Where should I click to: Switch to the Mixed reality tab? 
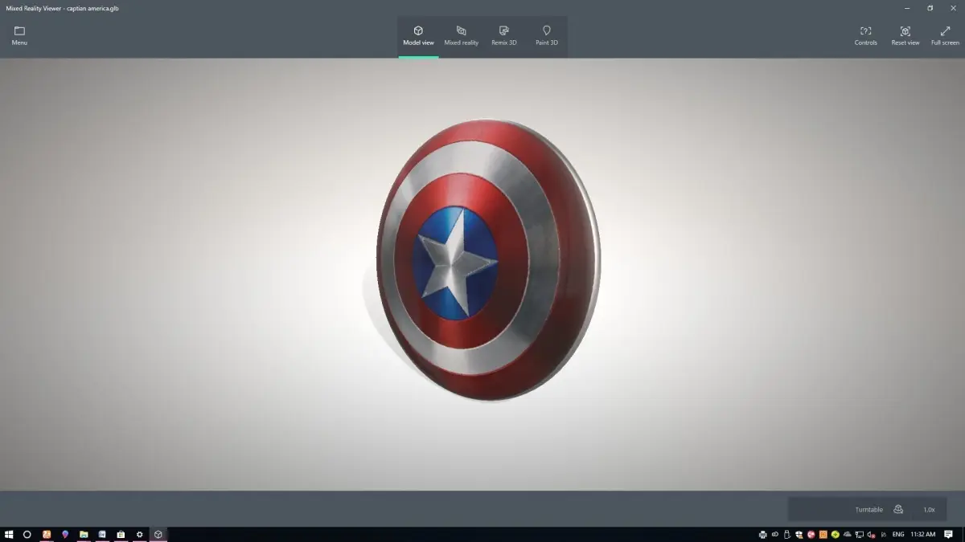(461, 36)
